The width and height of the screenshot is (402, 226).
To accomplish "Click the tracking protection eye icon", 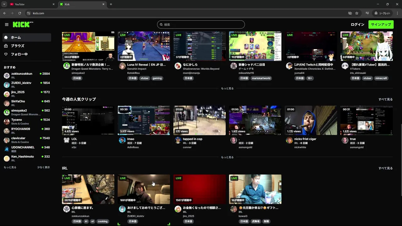I will [350, 13].
